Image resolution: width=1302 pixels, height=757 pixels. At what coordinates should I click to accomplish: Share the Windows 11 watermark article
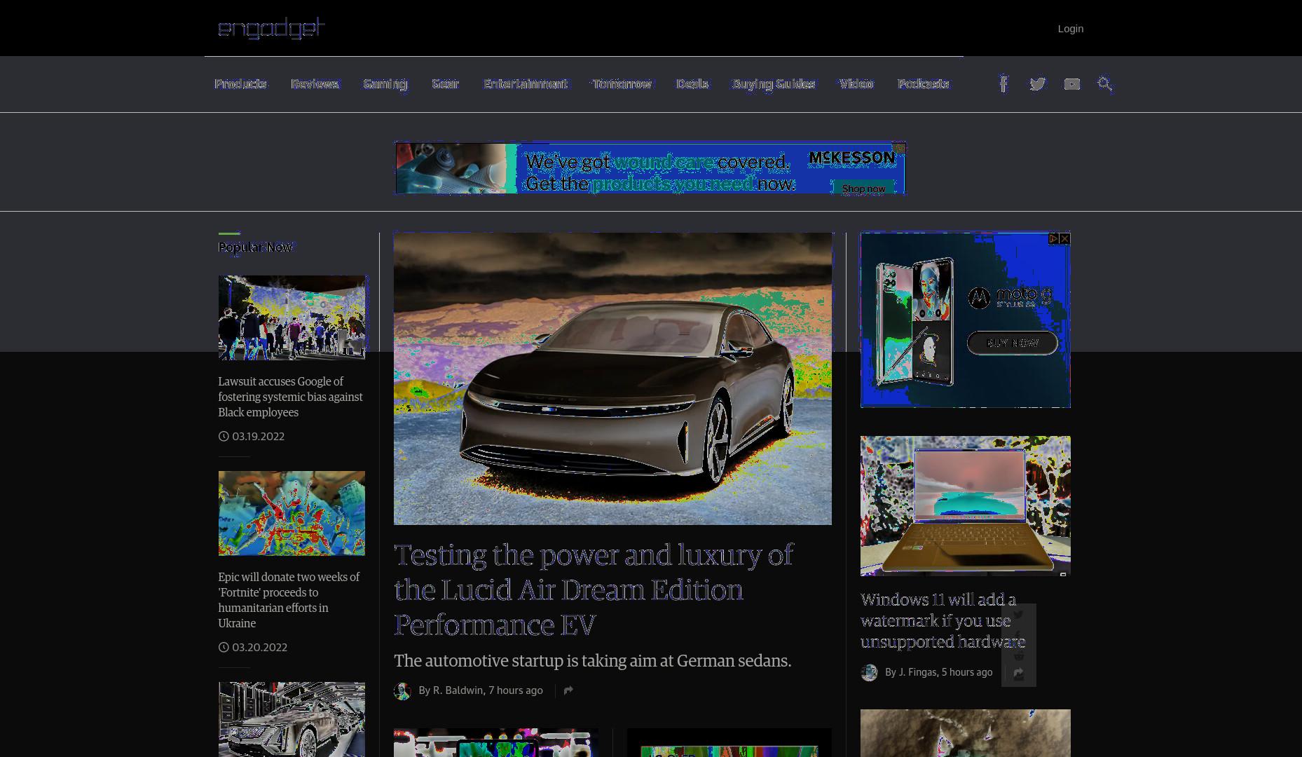tap(1018, 673)
